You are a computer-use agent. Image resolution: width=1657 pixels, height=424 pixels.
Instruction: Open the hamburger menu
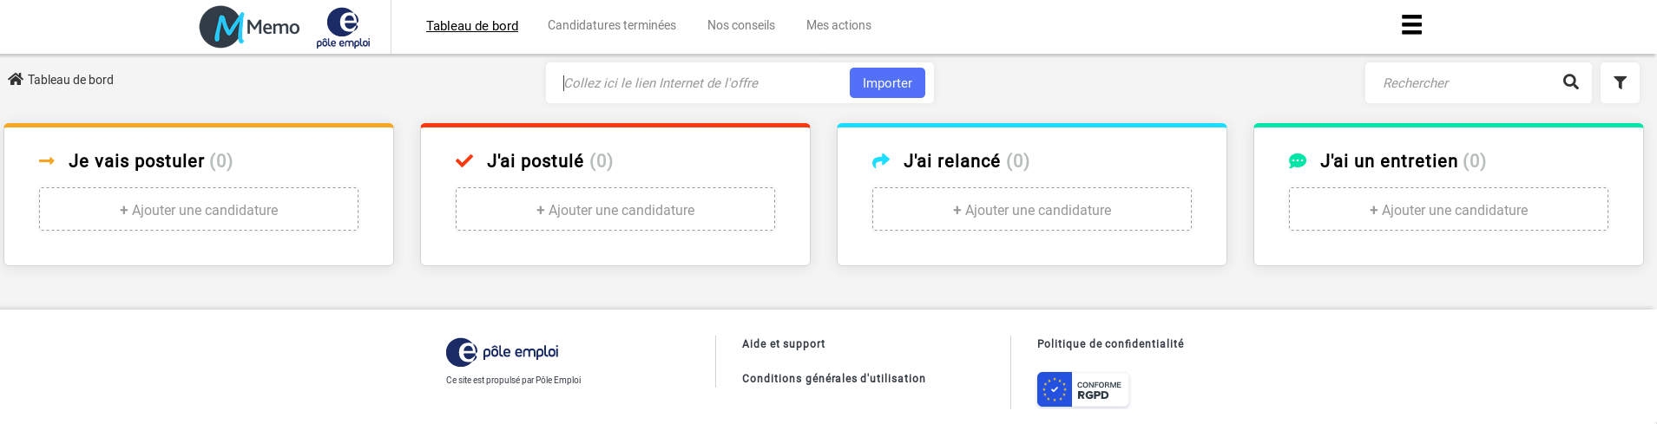coord(1411,25)
